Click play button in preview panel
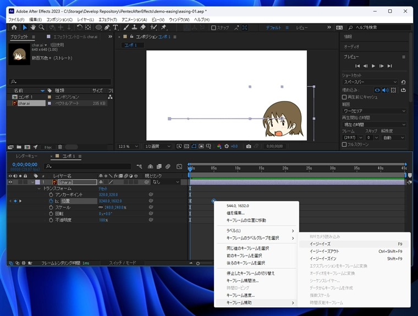The image size is (418, 316). 373,66
